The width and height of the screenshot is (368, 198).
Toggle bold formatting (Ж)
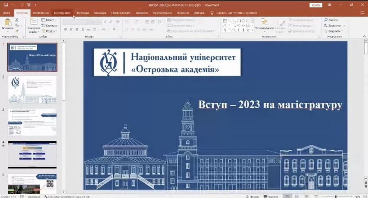(x=66, y=29)
